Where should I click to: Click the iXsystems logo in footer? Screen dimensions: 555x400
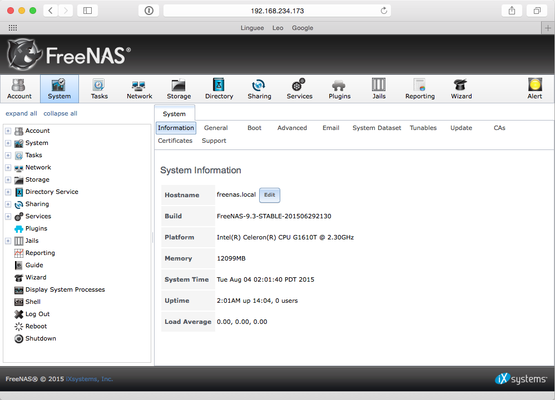point(521,378)
